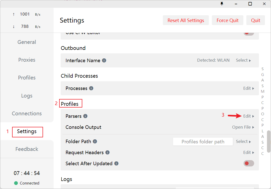The image size is (271, 189).
Task: Open the Request Headers info icon
Action: 107,152
